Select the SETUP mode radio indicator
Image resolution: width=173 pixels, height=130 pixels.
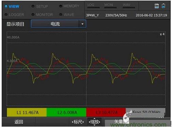coord(33,6)
